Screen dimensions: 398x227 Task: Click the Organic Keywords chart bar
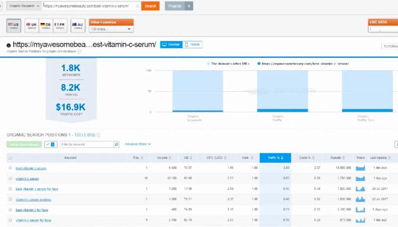(198, 91)
